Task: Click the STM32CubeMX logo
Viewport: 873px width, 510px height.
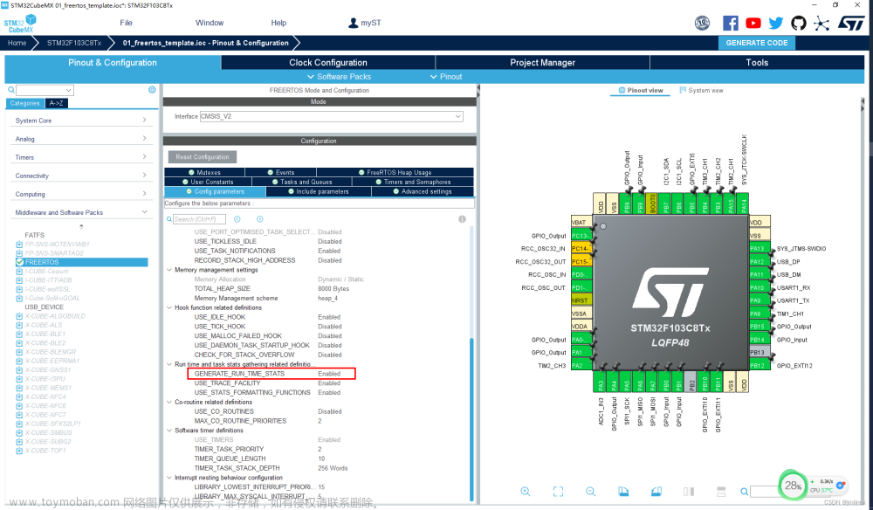Action: [20, 24]
